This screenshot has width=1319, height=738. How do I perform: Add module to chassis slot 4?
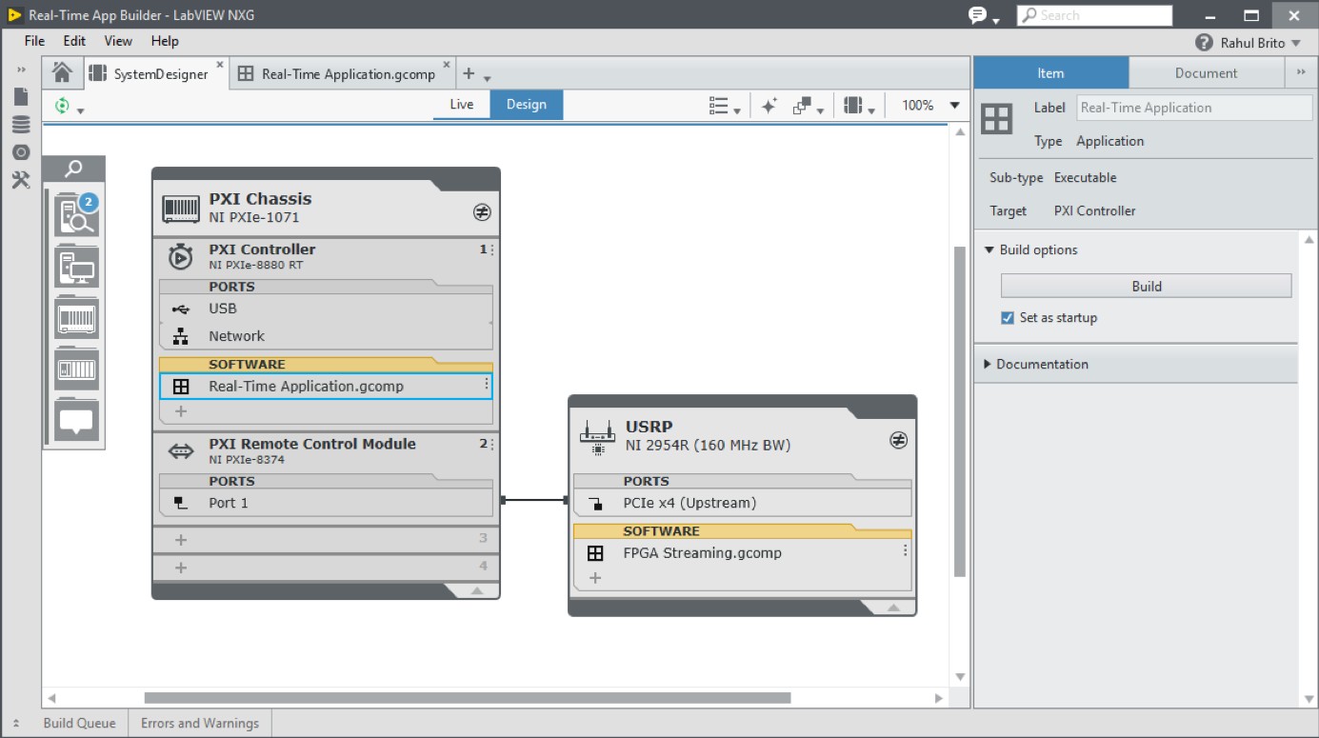(x=181, y=568)
